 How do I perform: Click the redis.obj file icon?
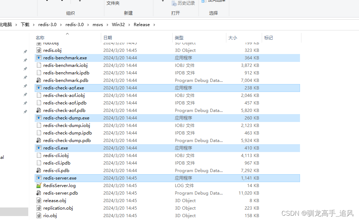[39, 50]
